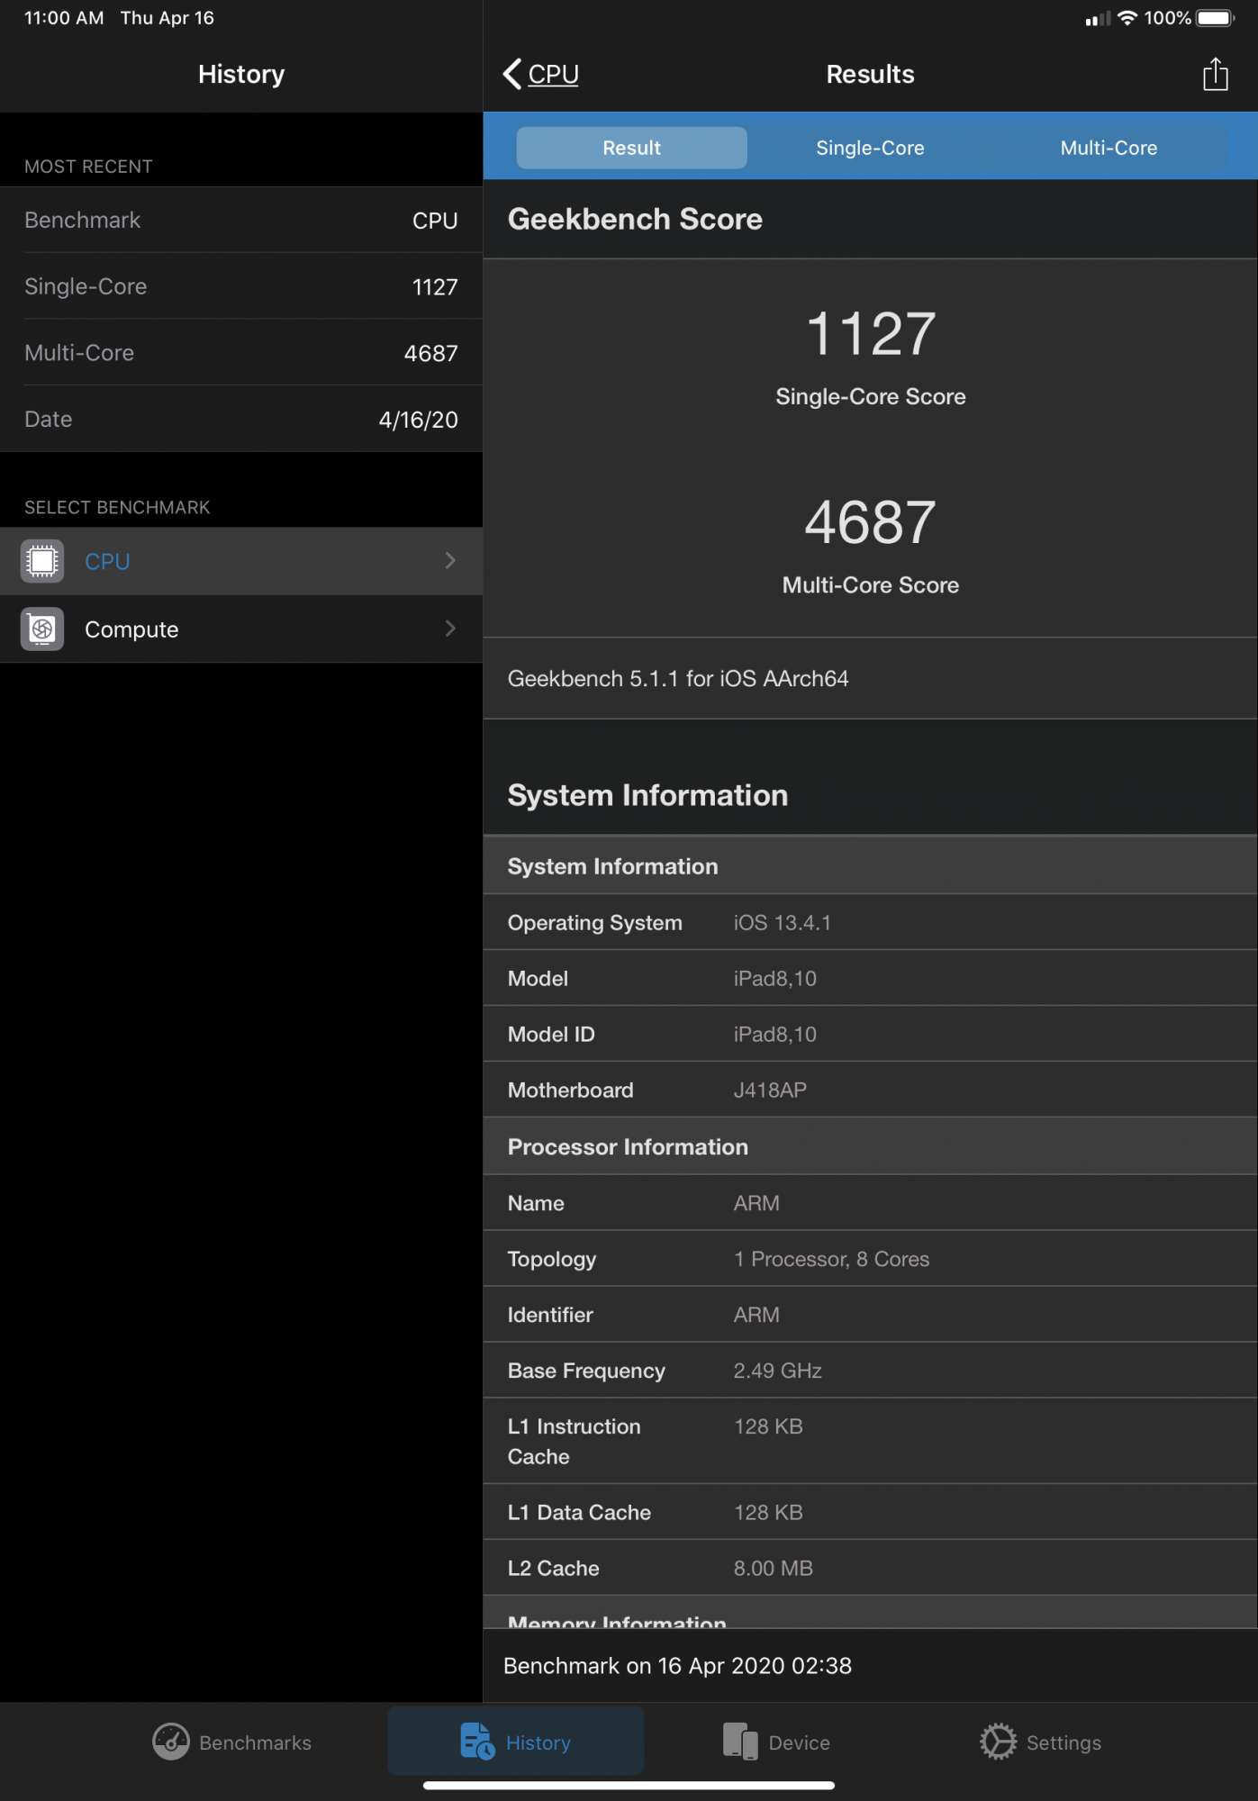The height and width of the screenshot is (1801, 1258).
Task: Tap the L1 Instruction Cache row
Action: [x=870, y=1441]
